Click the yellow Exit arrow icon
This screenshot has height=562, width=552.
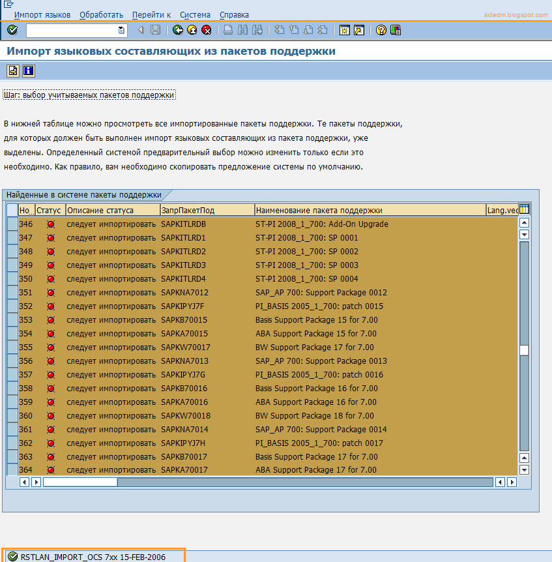pos(192,30)
